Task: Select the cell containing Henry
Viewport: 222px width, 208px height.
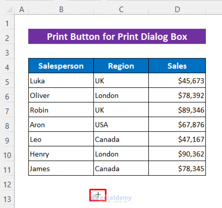Action: tap(61, 154)
